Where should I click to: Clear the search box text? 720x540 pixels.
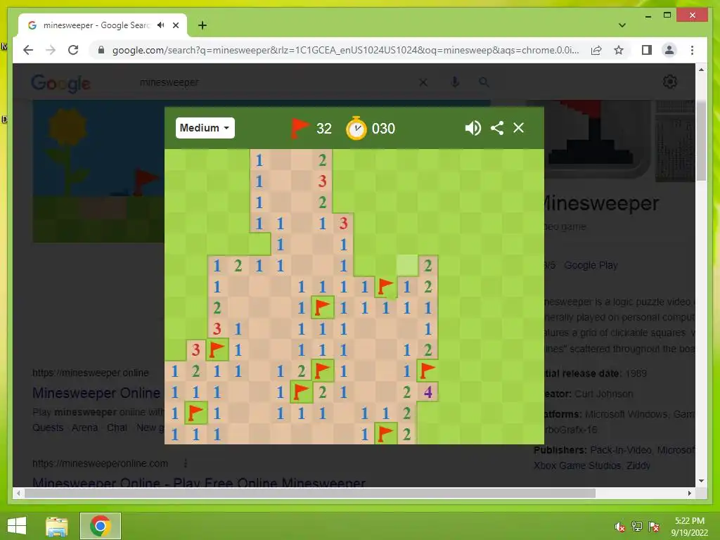pos(423,83)
